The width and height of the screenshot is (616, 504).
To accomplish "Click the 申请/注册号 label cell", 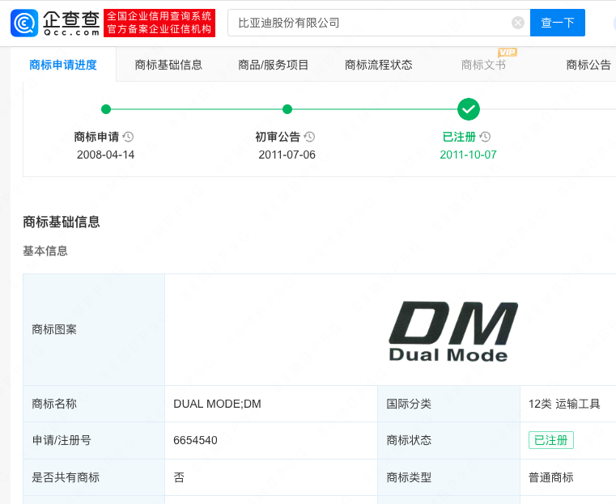I will point(94,440).
